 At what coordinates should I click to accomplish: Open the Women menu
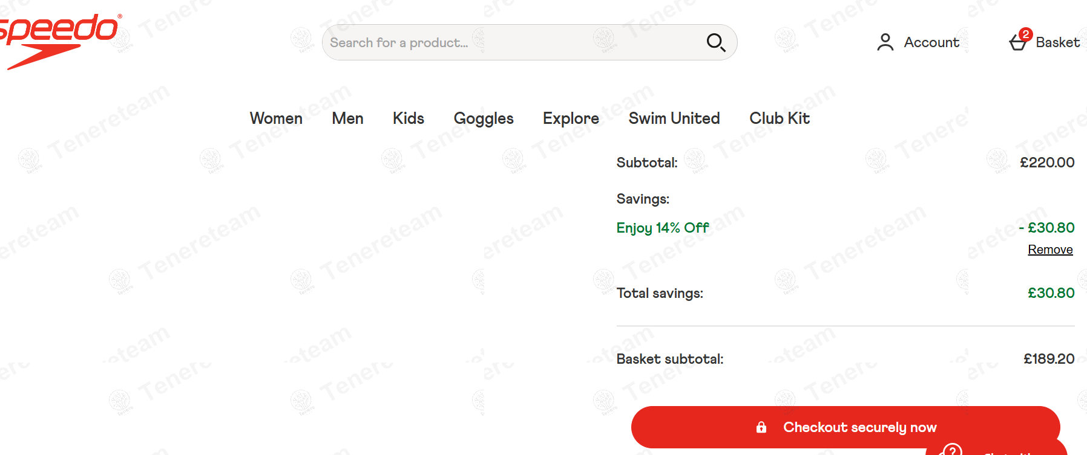(x=276, y=118)
